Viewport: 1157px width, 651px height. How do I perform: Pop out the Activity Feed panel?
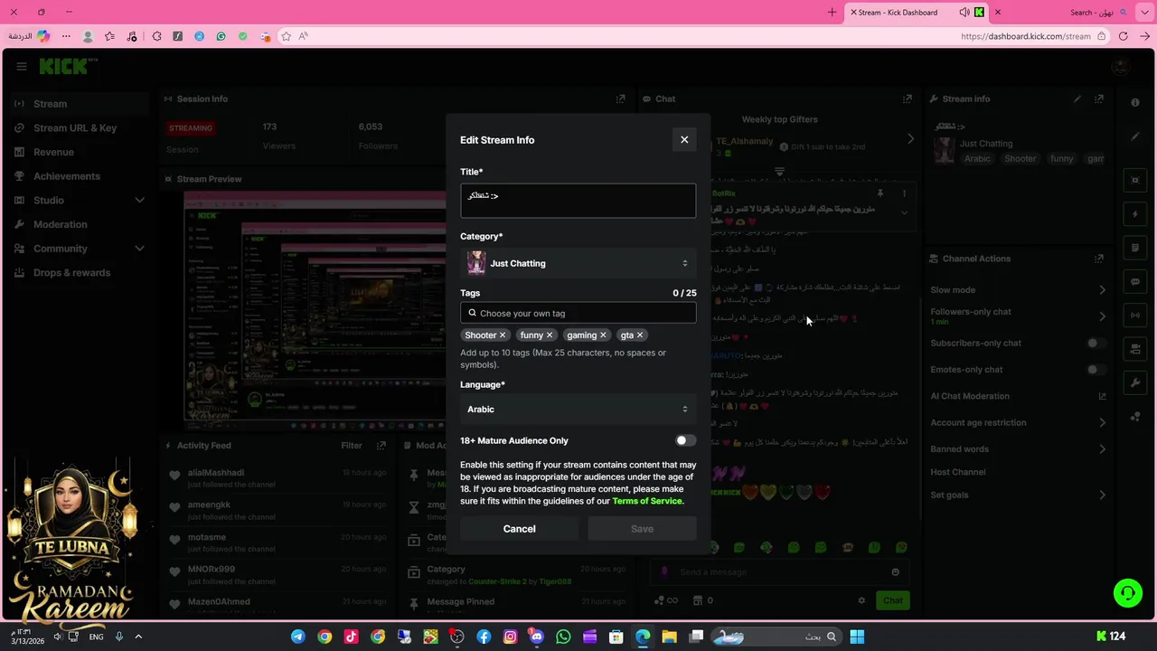click(381, 445)
